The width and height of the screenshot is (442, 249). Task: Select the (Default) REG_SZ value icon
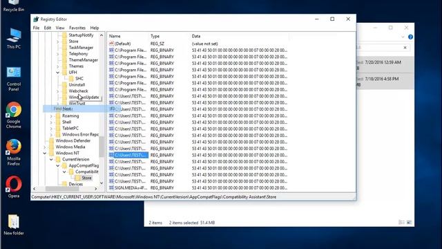click(111, 44)
